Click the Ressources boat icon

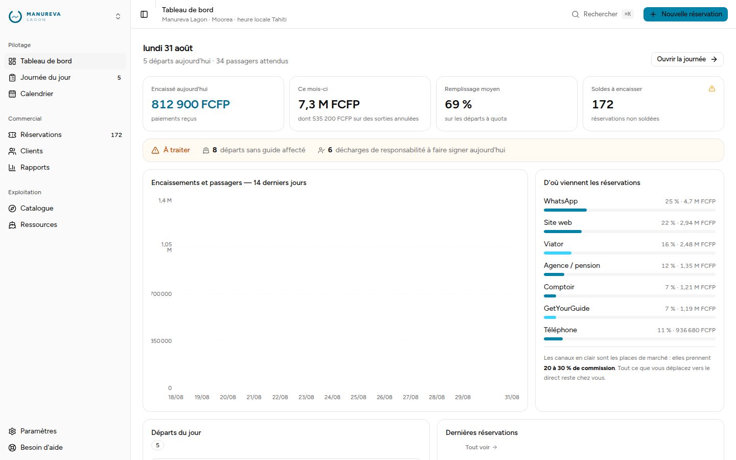[12, 225]
